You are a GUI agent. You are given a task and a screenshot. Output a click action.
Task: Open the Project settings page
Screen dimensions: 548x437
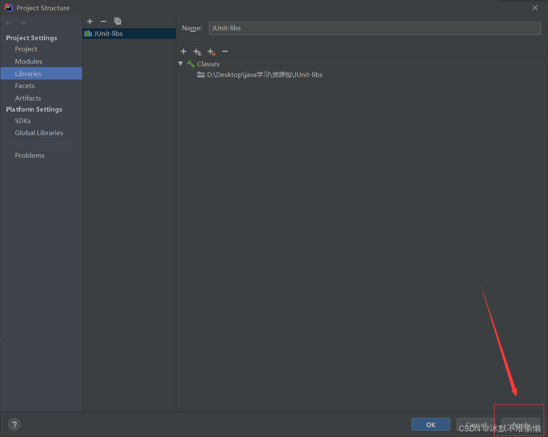(26, 49)
